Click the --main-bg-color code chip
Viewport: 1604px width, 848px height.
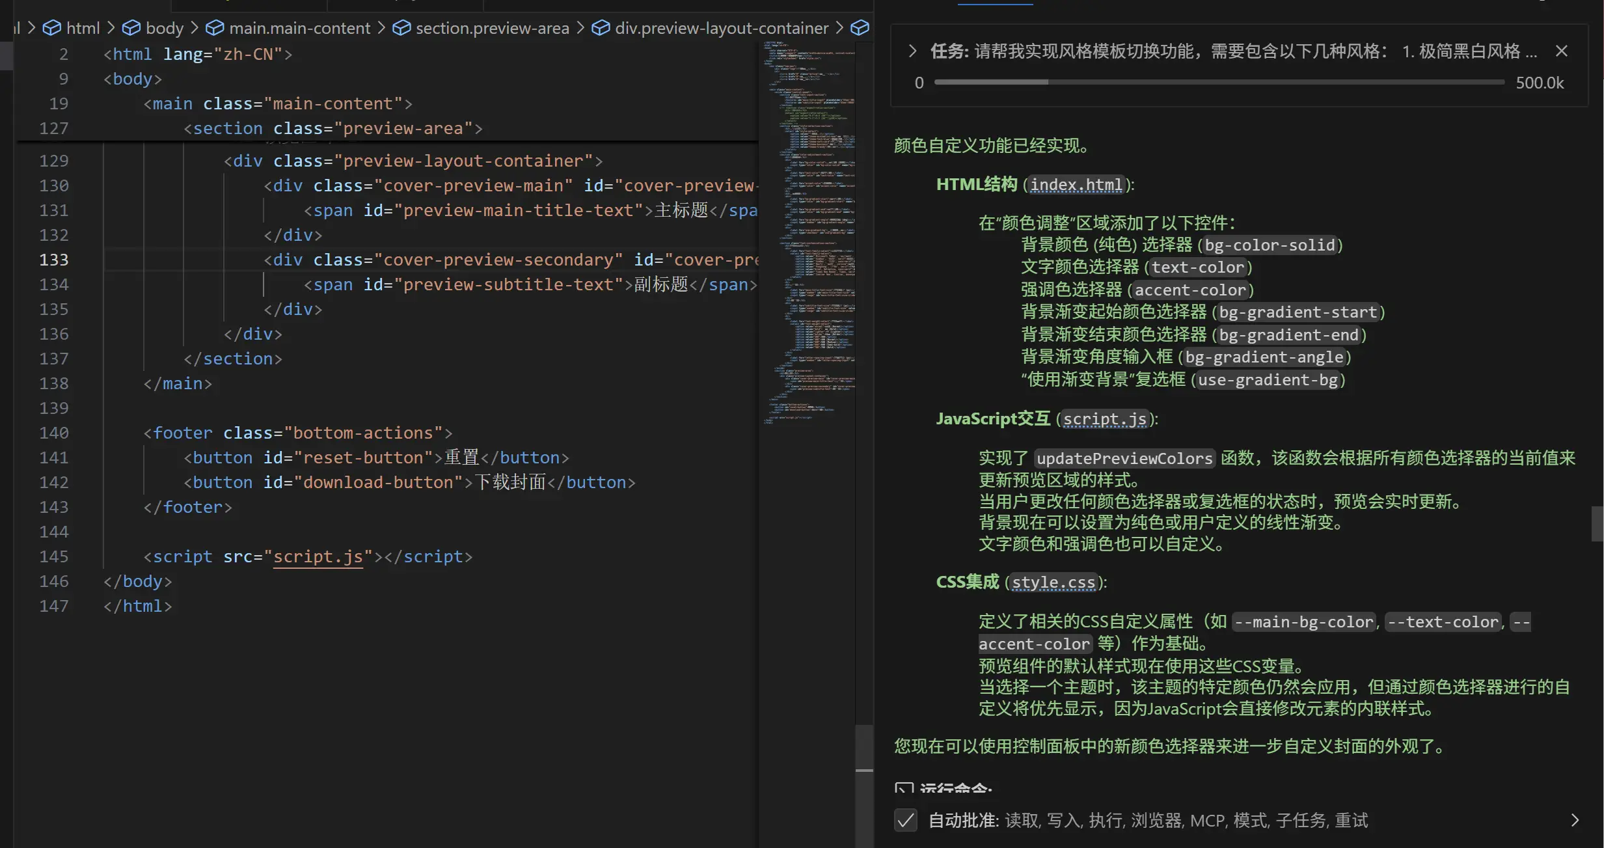pos(1303,622)
